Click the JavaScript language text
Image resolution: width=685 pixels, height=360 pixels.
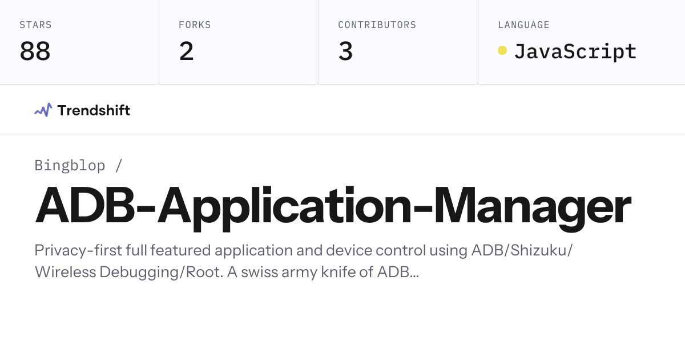tap(575, 51)
